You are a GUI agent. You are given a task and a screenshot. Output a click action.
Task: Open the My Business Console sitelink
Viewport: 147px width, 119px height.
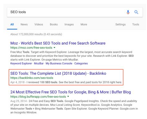[59, 63]
